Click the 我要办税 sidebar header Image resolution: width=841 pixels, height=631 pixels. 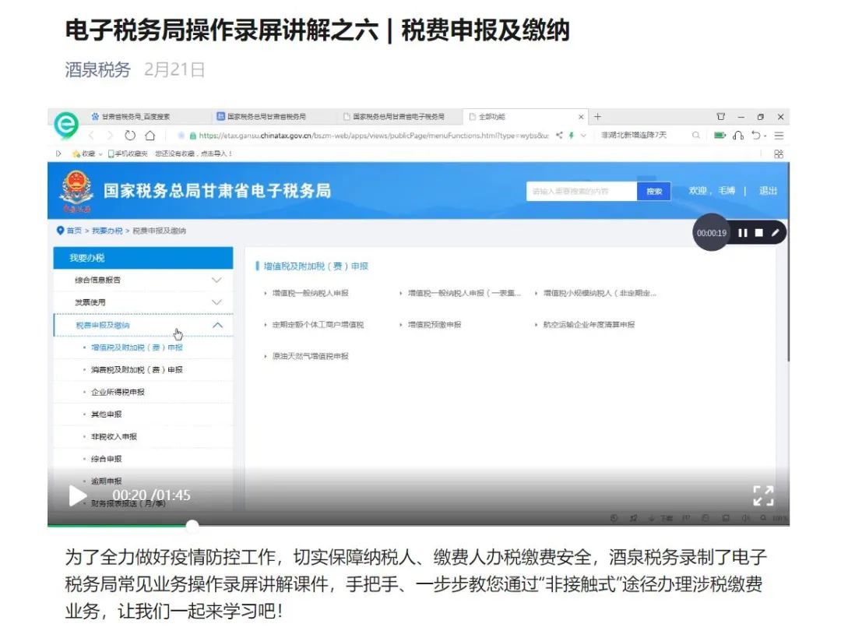click(143, 258)
